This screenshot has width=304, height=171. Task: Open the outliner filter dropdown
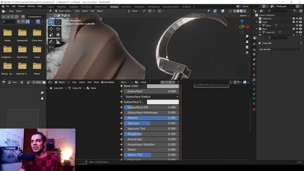tap(295, 11)
